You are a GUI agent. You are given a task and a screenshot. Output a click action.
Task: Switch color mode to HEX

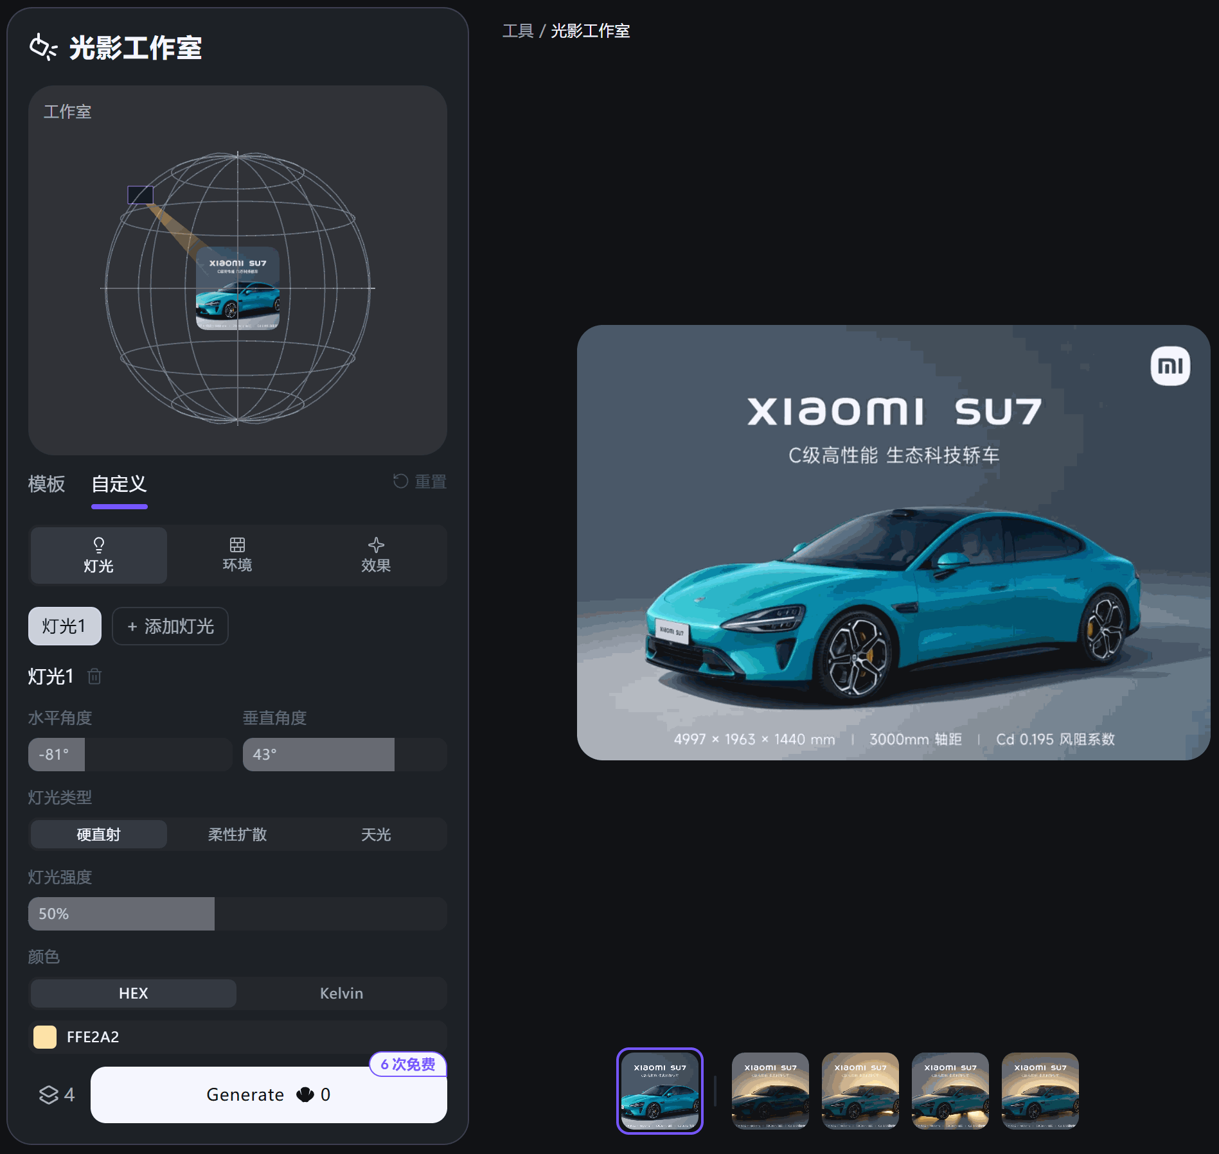point(134,993)
